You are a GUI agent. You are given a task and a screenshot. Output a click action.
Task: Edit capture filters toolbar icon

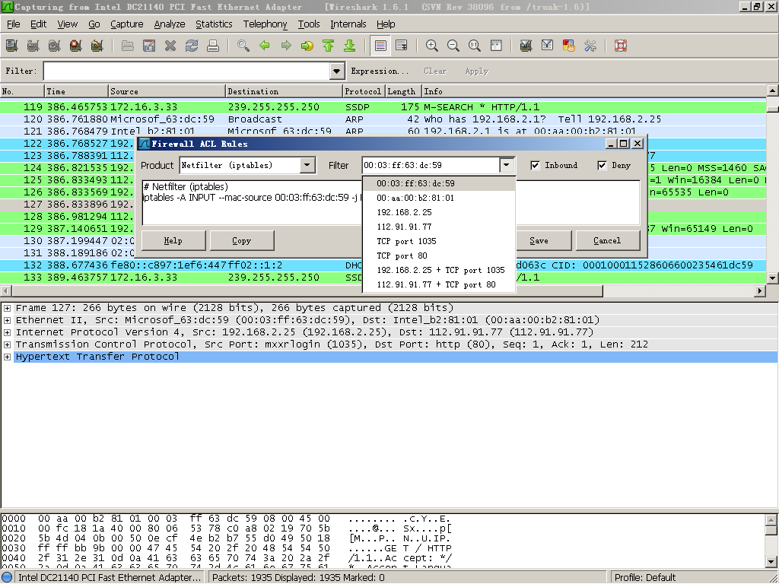(526, 46)
